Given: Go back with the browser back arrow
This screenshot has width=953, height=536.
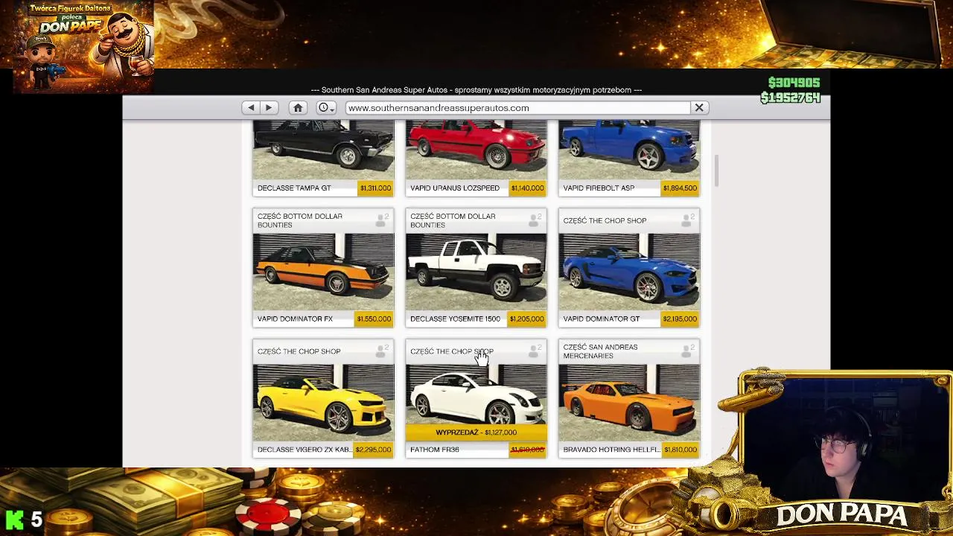Looking at the screenshot, I should [x=251, y=108].
